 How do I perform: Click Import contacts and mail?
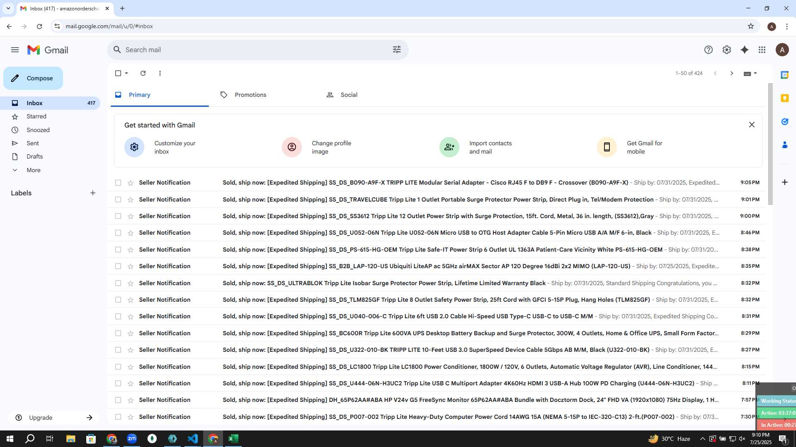click(x=476, y=147)
